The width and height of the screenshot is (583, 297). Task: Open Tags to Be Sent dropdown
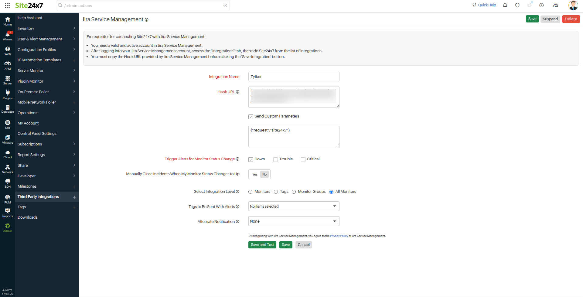tap(294, 206)
